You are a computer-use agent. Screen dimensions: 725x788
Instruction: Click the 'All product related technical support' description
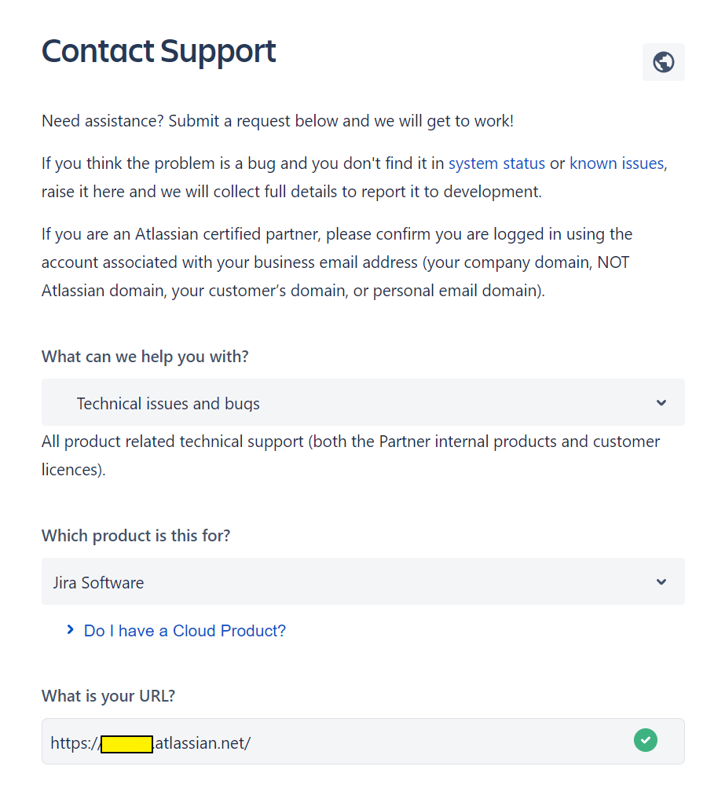[x=350, y=442]
